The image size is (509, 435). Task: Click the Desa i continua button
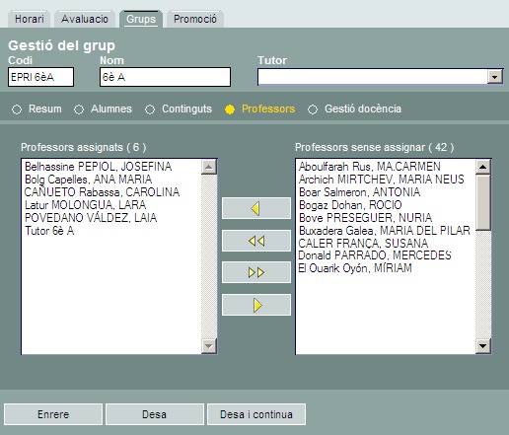pos(256,414)
